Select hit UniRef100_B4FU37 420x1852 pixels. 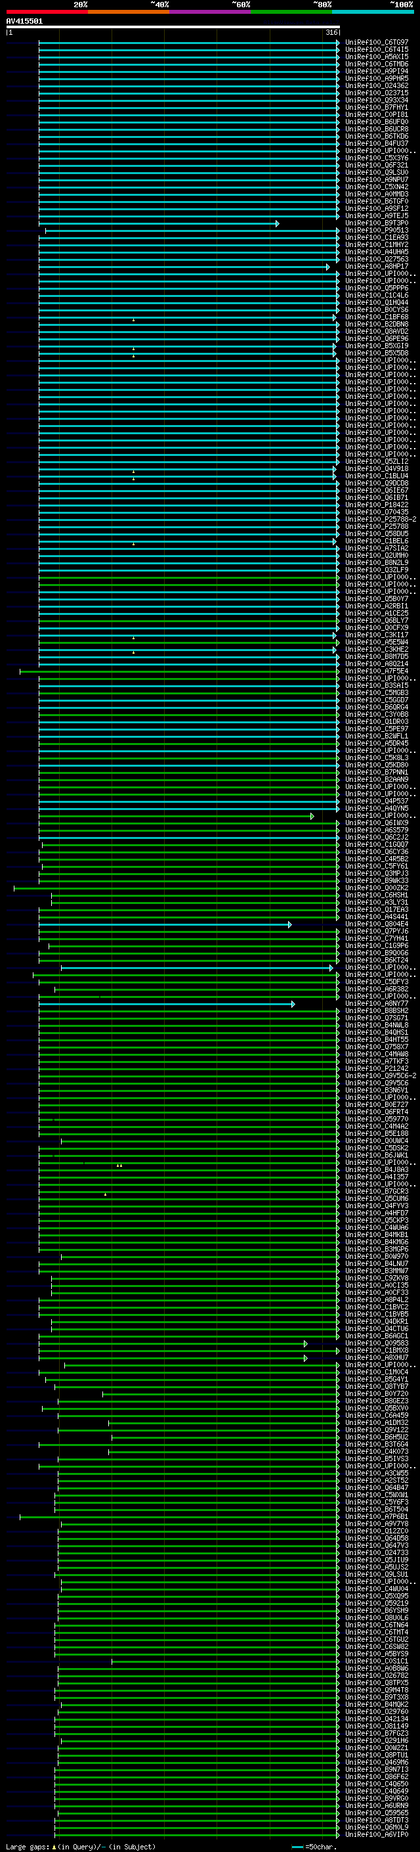click(x=376, y=143)
